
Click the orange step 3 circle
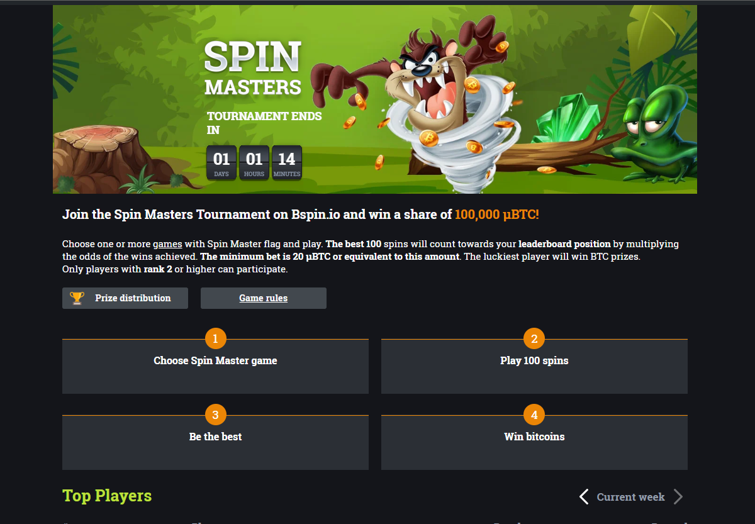[x=215, y=415]
